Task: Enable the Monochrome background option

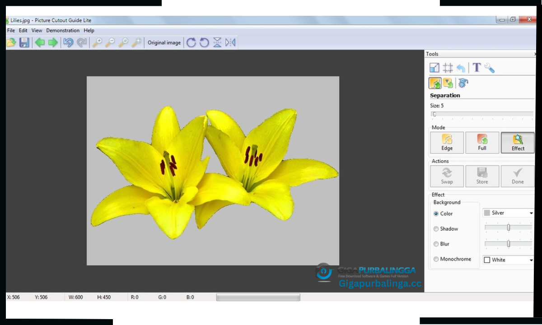Action: 436,259
